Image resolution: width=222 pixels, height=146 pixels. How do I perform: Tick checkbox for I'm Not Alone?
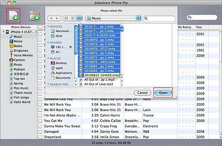(x=40, y=115)
